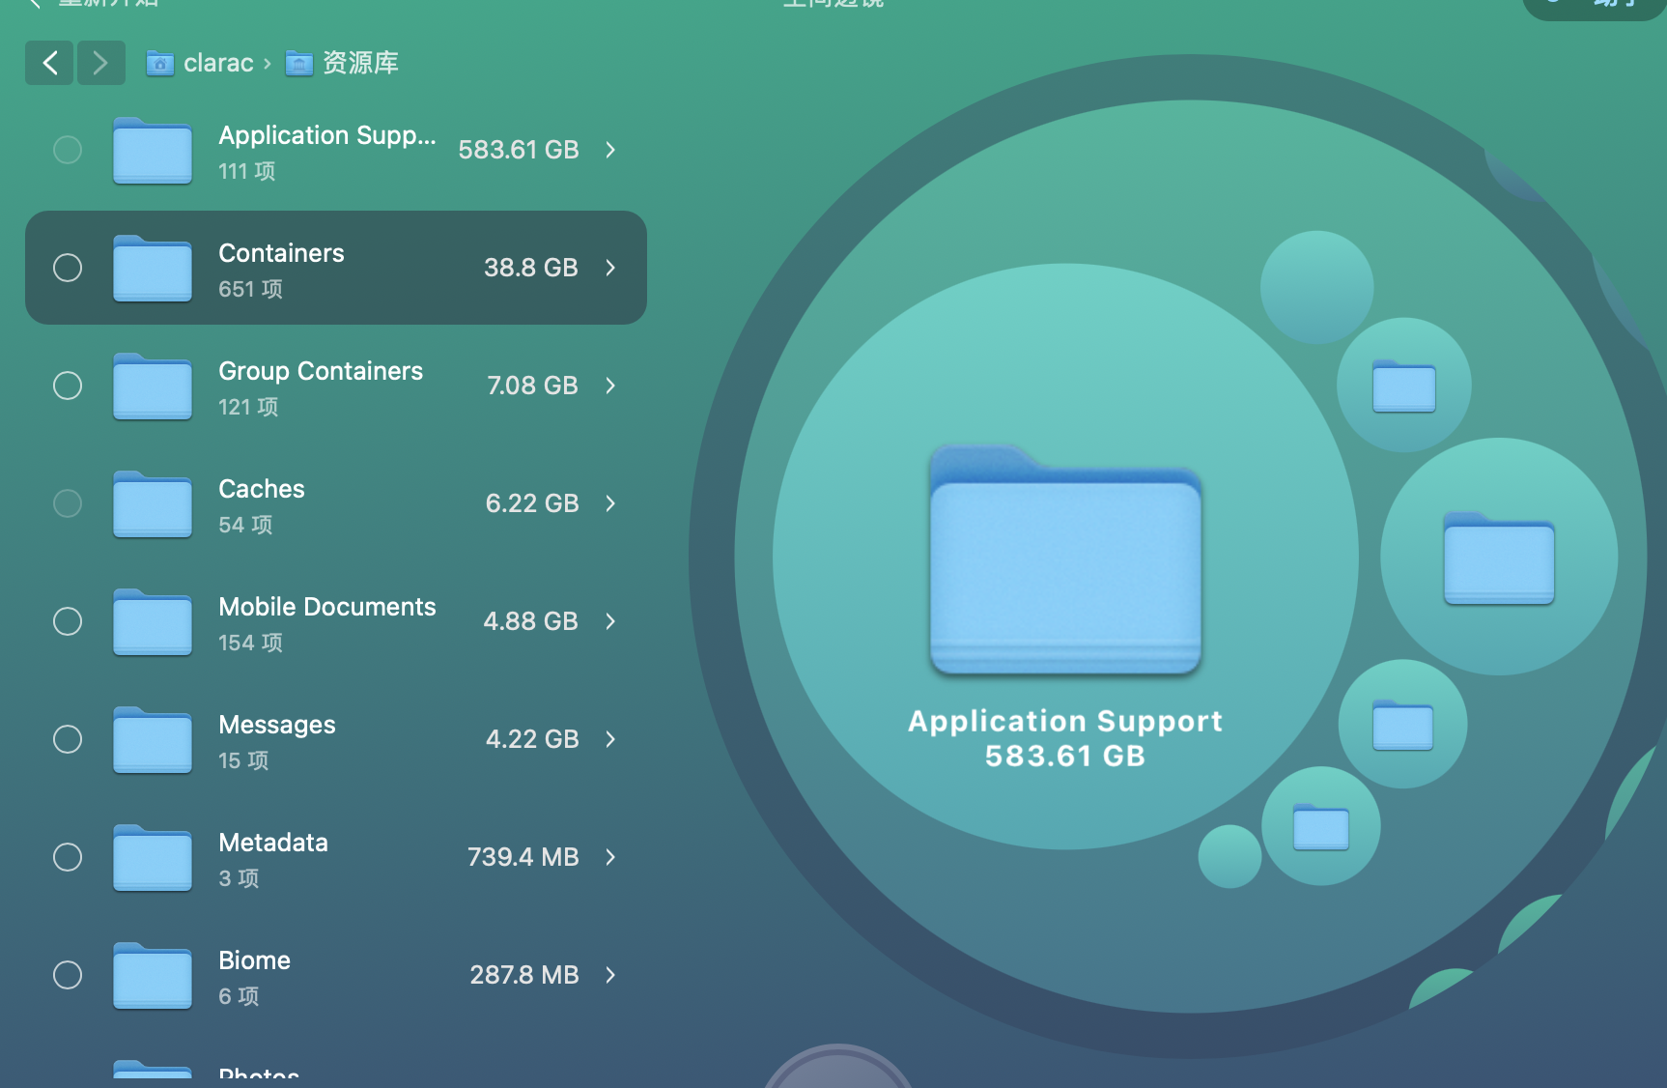Expand Application Support with its chevron
Image resolution: width=1667 pixels, height=1088 pixels.
610,150
